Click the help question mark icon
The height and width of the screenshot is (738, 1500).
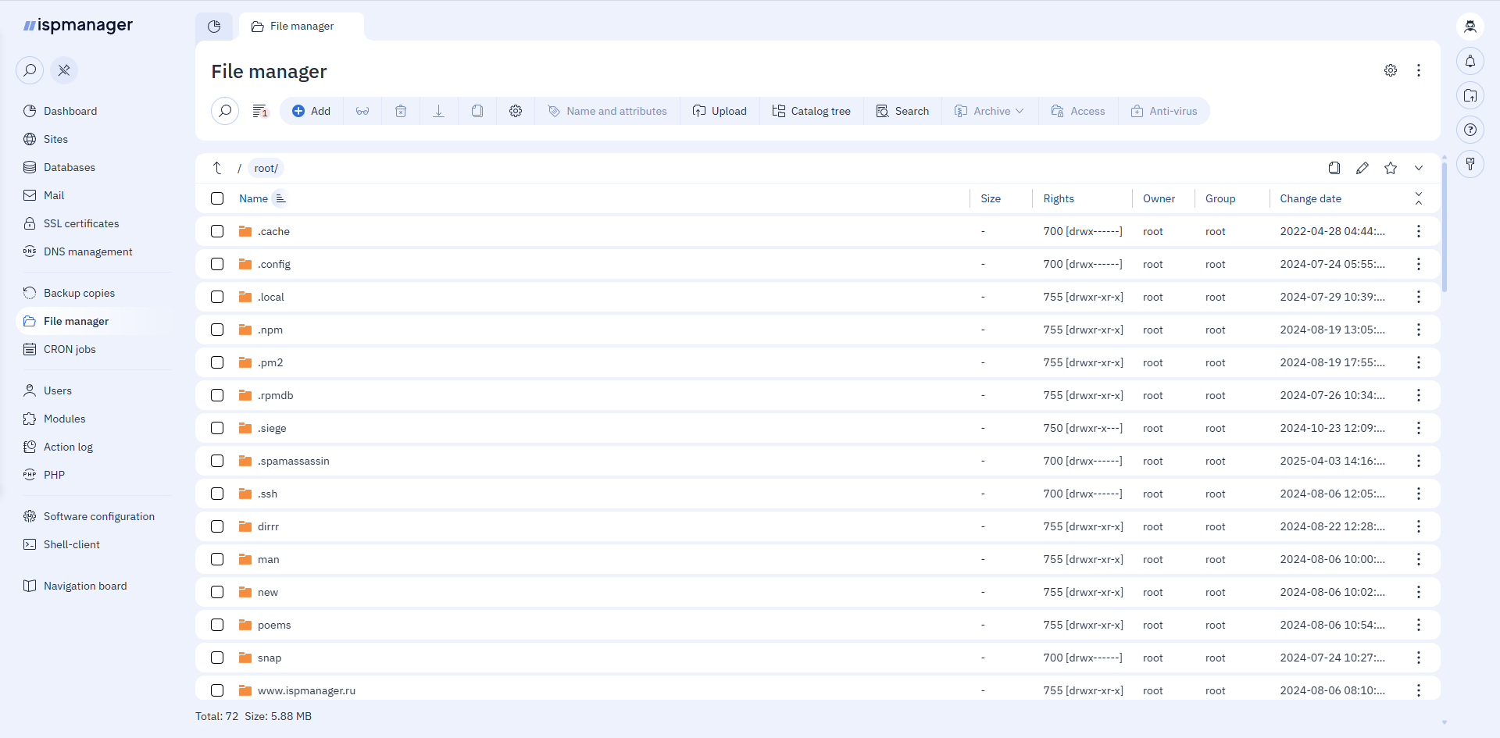coord(1470,130)
